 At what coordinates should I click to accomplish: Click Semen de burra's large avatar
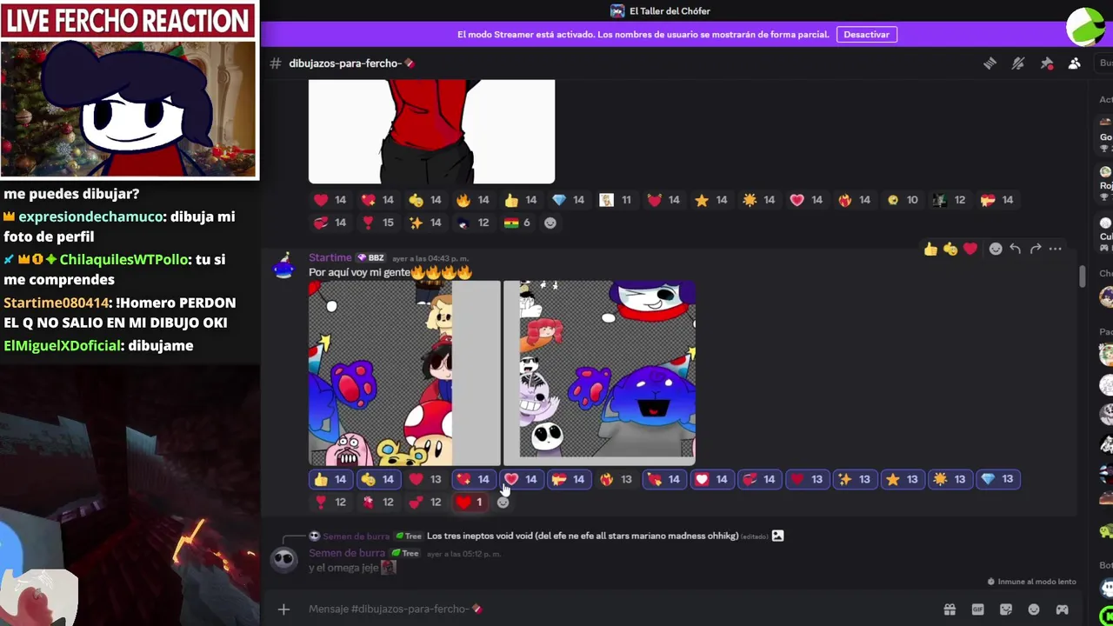(x=284, y=560)
